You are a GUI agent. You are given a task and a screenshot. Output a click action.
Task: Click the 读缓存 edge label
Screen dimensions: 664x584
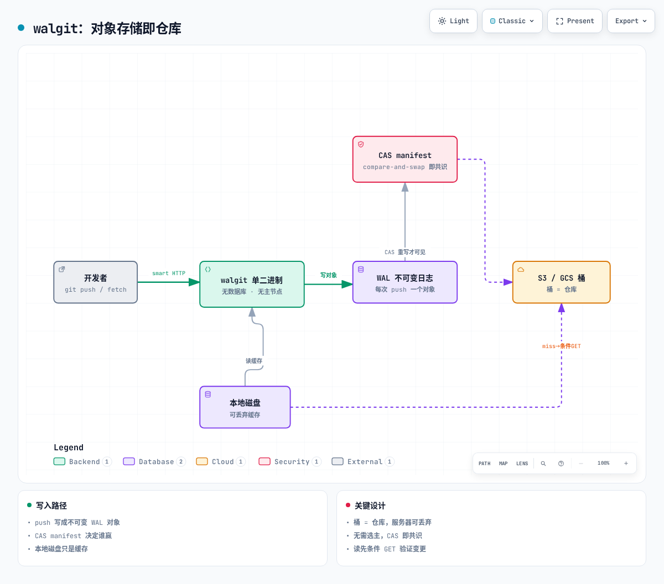(x=254, y=361)
